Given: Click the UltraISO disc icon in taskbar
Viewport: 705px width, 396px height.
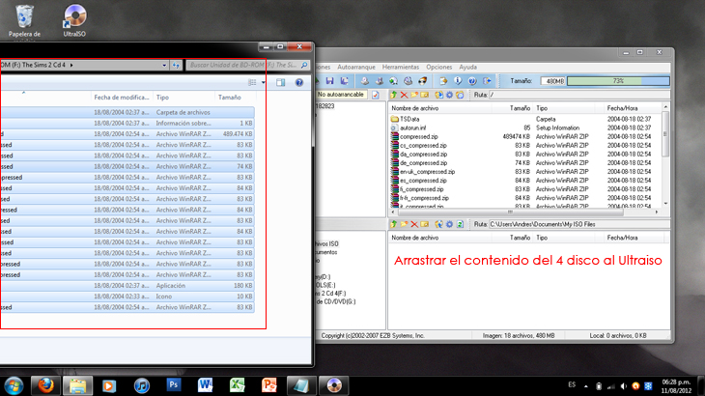Looking at the screenshot, I should pyautogui.click(x=333, y=385).
